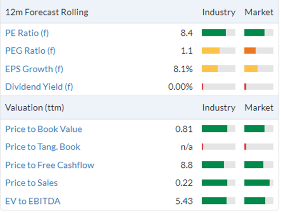
Task: Click the EPS Growth Market comparison bar
Action: (259, 69)
